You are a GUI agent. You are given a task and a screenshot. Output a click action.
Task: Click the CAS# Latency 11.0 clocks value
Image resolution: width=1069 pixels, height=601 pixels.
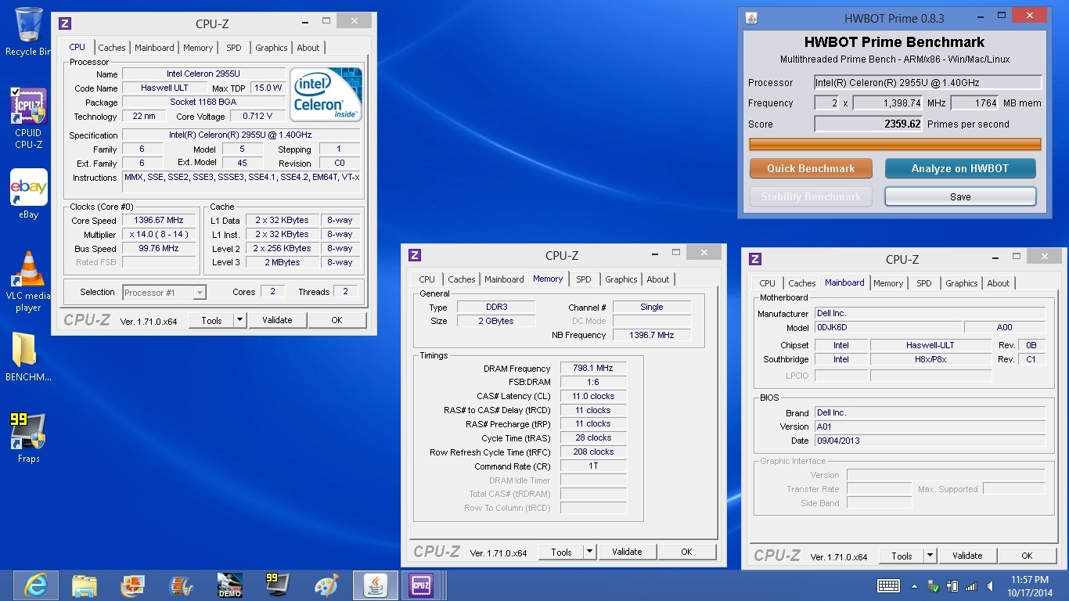point(593,396)
